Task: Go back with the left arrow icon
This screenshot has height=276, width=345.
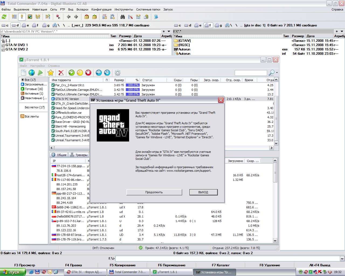Action: tap(68, 17)
